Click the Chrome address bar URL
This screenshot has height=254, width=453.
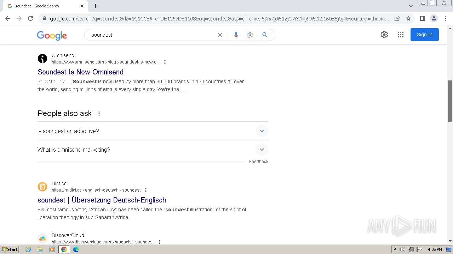[x=219, y=19]
